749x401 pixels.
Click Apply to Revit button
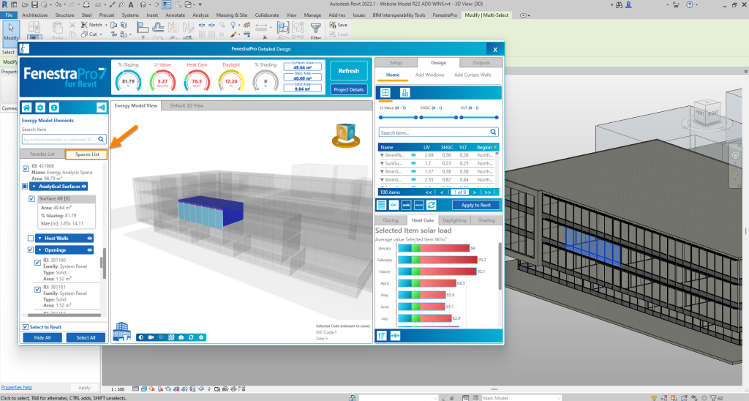475,205
